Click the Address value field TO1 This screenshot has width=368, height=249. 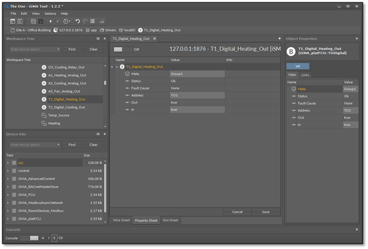(197, 95)
